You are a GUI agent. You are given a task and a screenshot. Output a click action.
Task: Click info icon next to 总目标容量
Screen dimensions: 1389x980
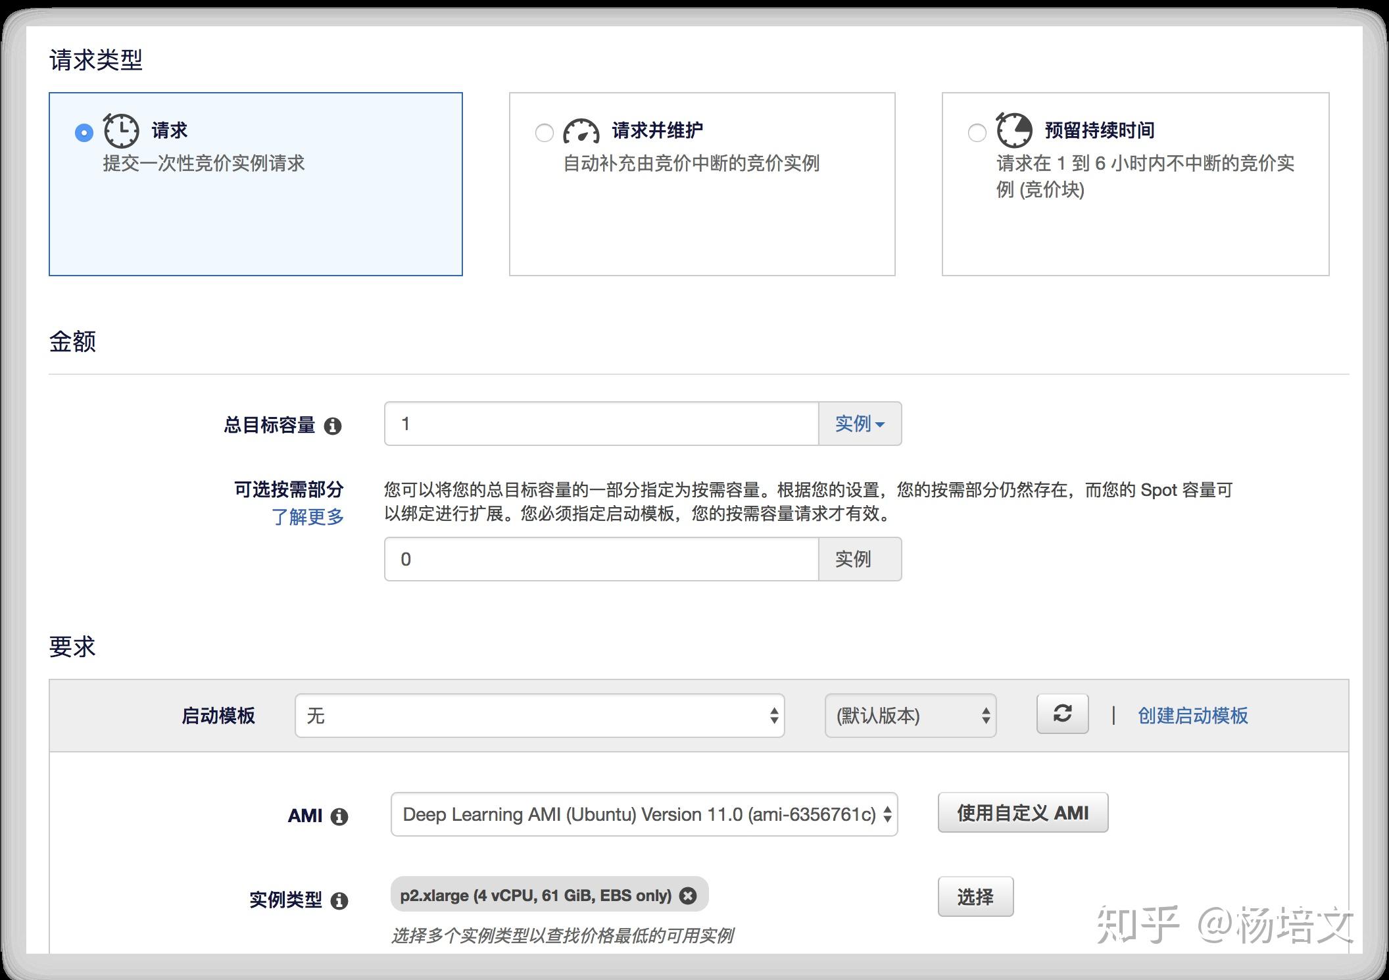[x=333, y=426]
